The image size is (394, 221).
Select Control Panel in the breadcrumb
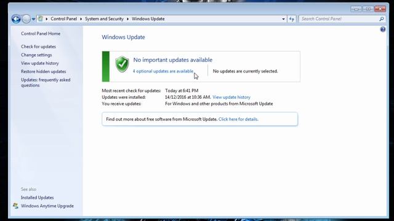pos(64,19)
